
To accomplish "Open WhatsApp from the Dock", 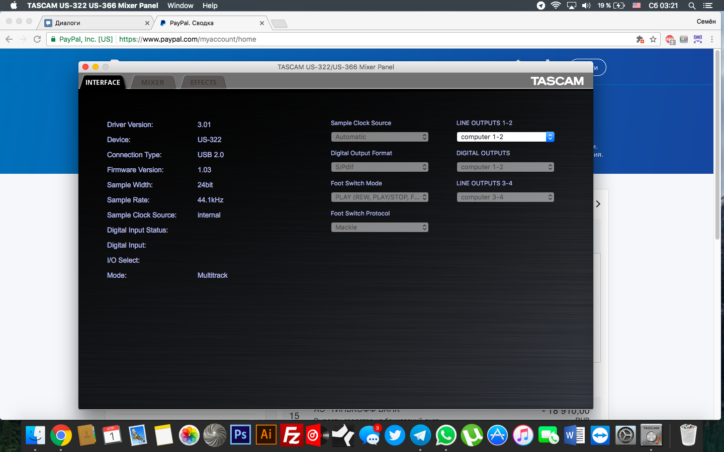I will coord(446,435).
